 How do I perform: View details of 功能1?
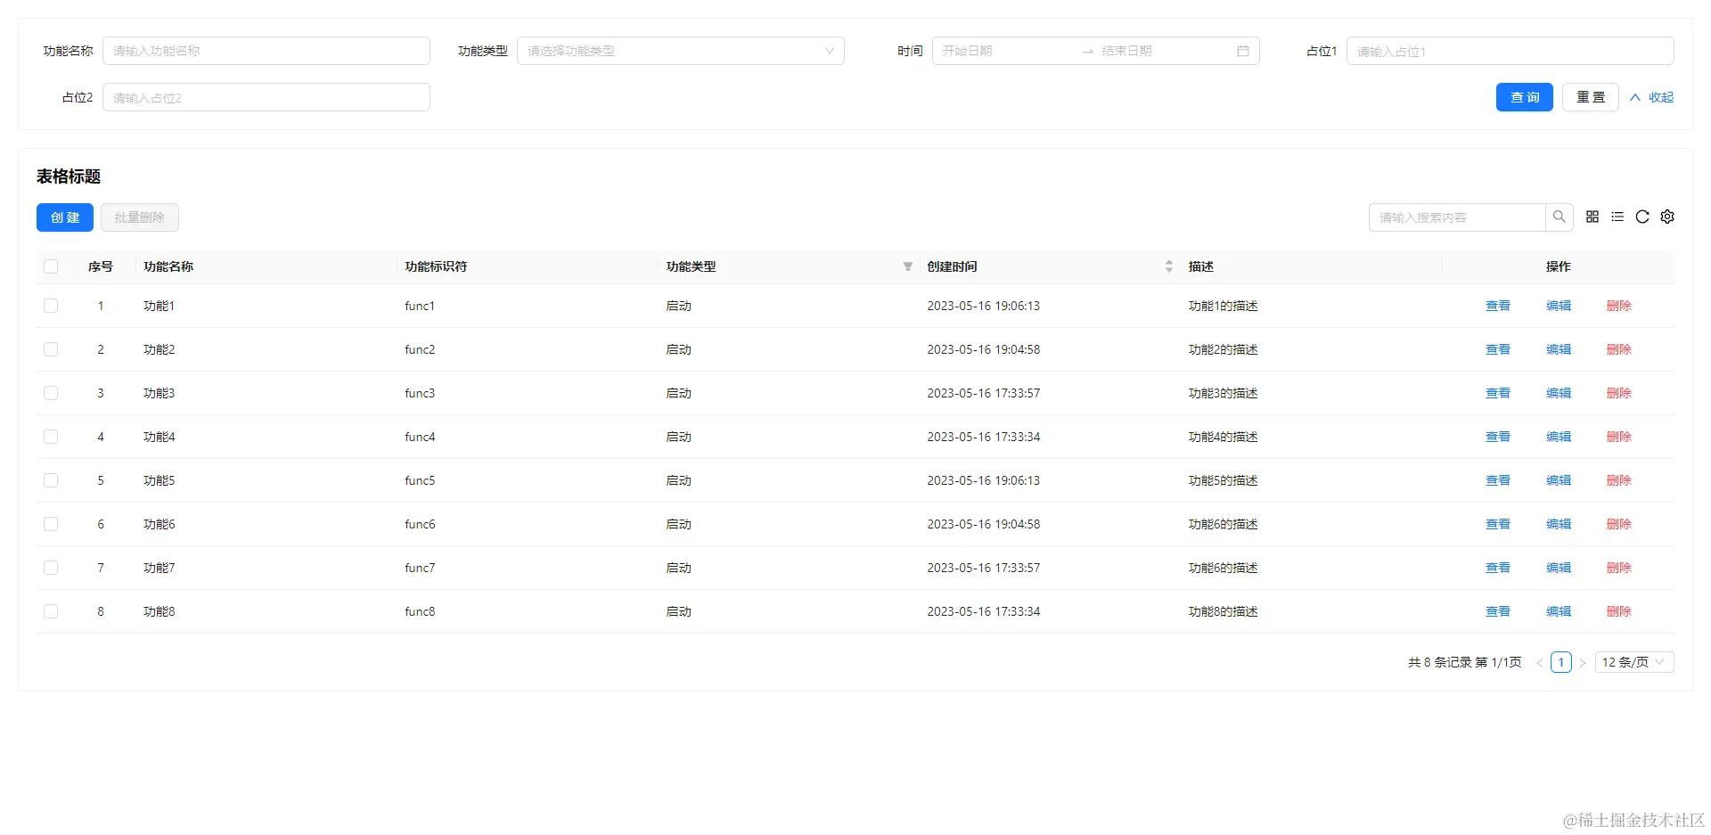tap(1498, 306)
